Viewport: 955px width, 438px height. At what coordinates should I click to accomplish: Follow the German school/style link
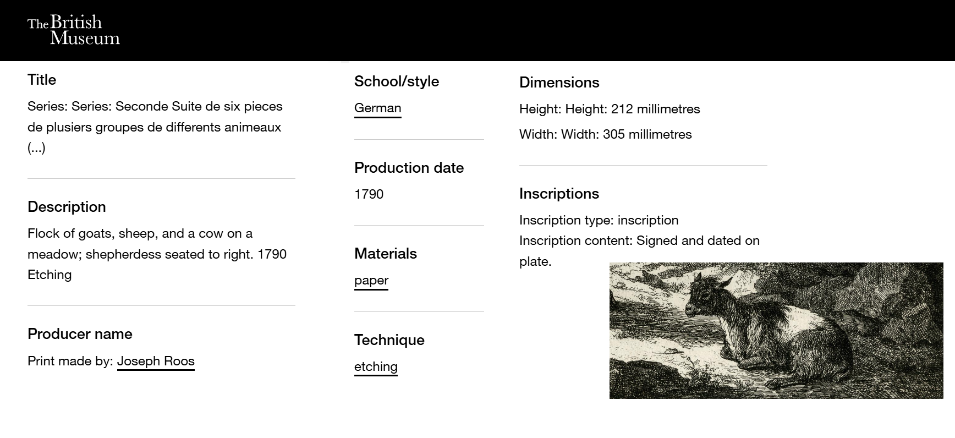(377, 108)
